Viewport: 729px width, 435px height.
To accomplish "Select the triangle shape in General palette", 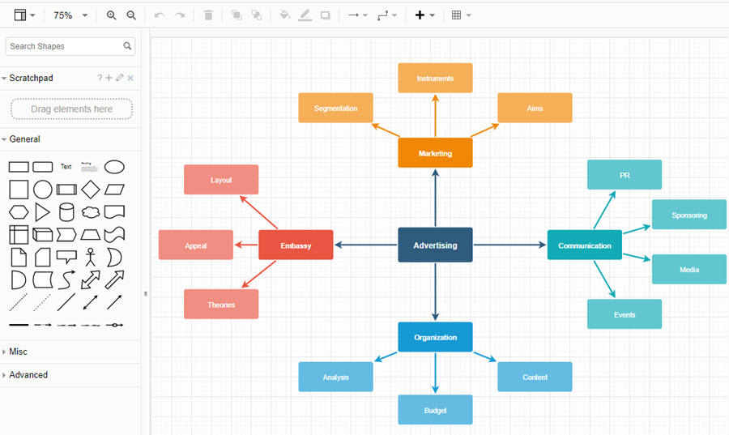I will (x=42, y=212).
